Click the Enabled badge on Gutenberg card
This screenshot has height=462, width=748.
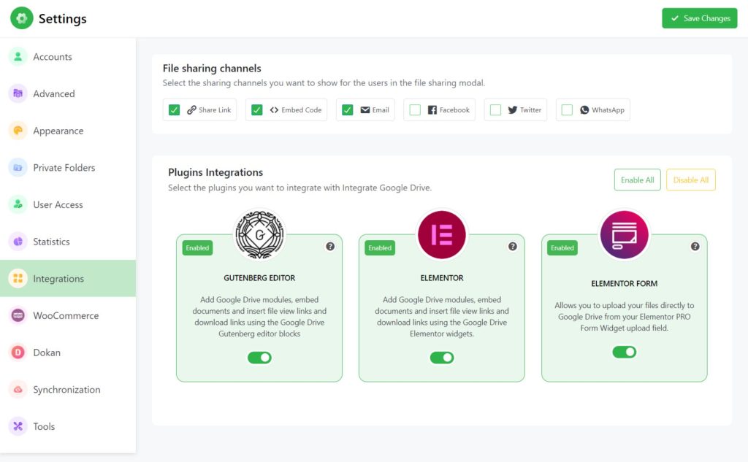[197, 248]
